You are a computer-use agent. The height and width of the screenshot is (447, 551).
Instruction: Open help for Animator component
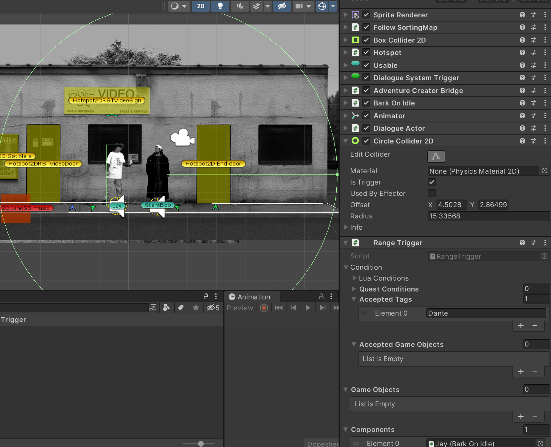[x=522, y=116]
